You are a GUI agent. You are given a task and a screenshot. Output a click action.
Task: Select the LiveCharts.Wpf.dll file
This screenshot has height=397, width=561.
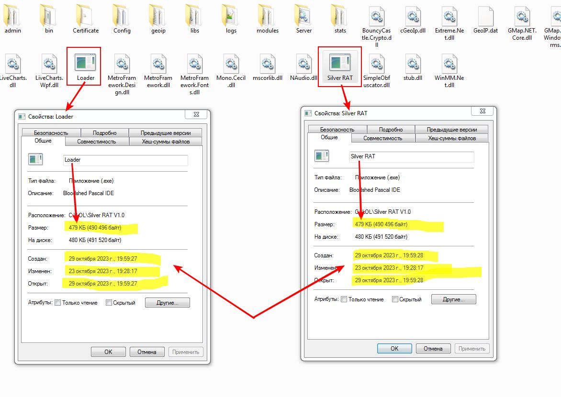point(49,70)
